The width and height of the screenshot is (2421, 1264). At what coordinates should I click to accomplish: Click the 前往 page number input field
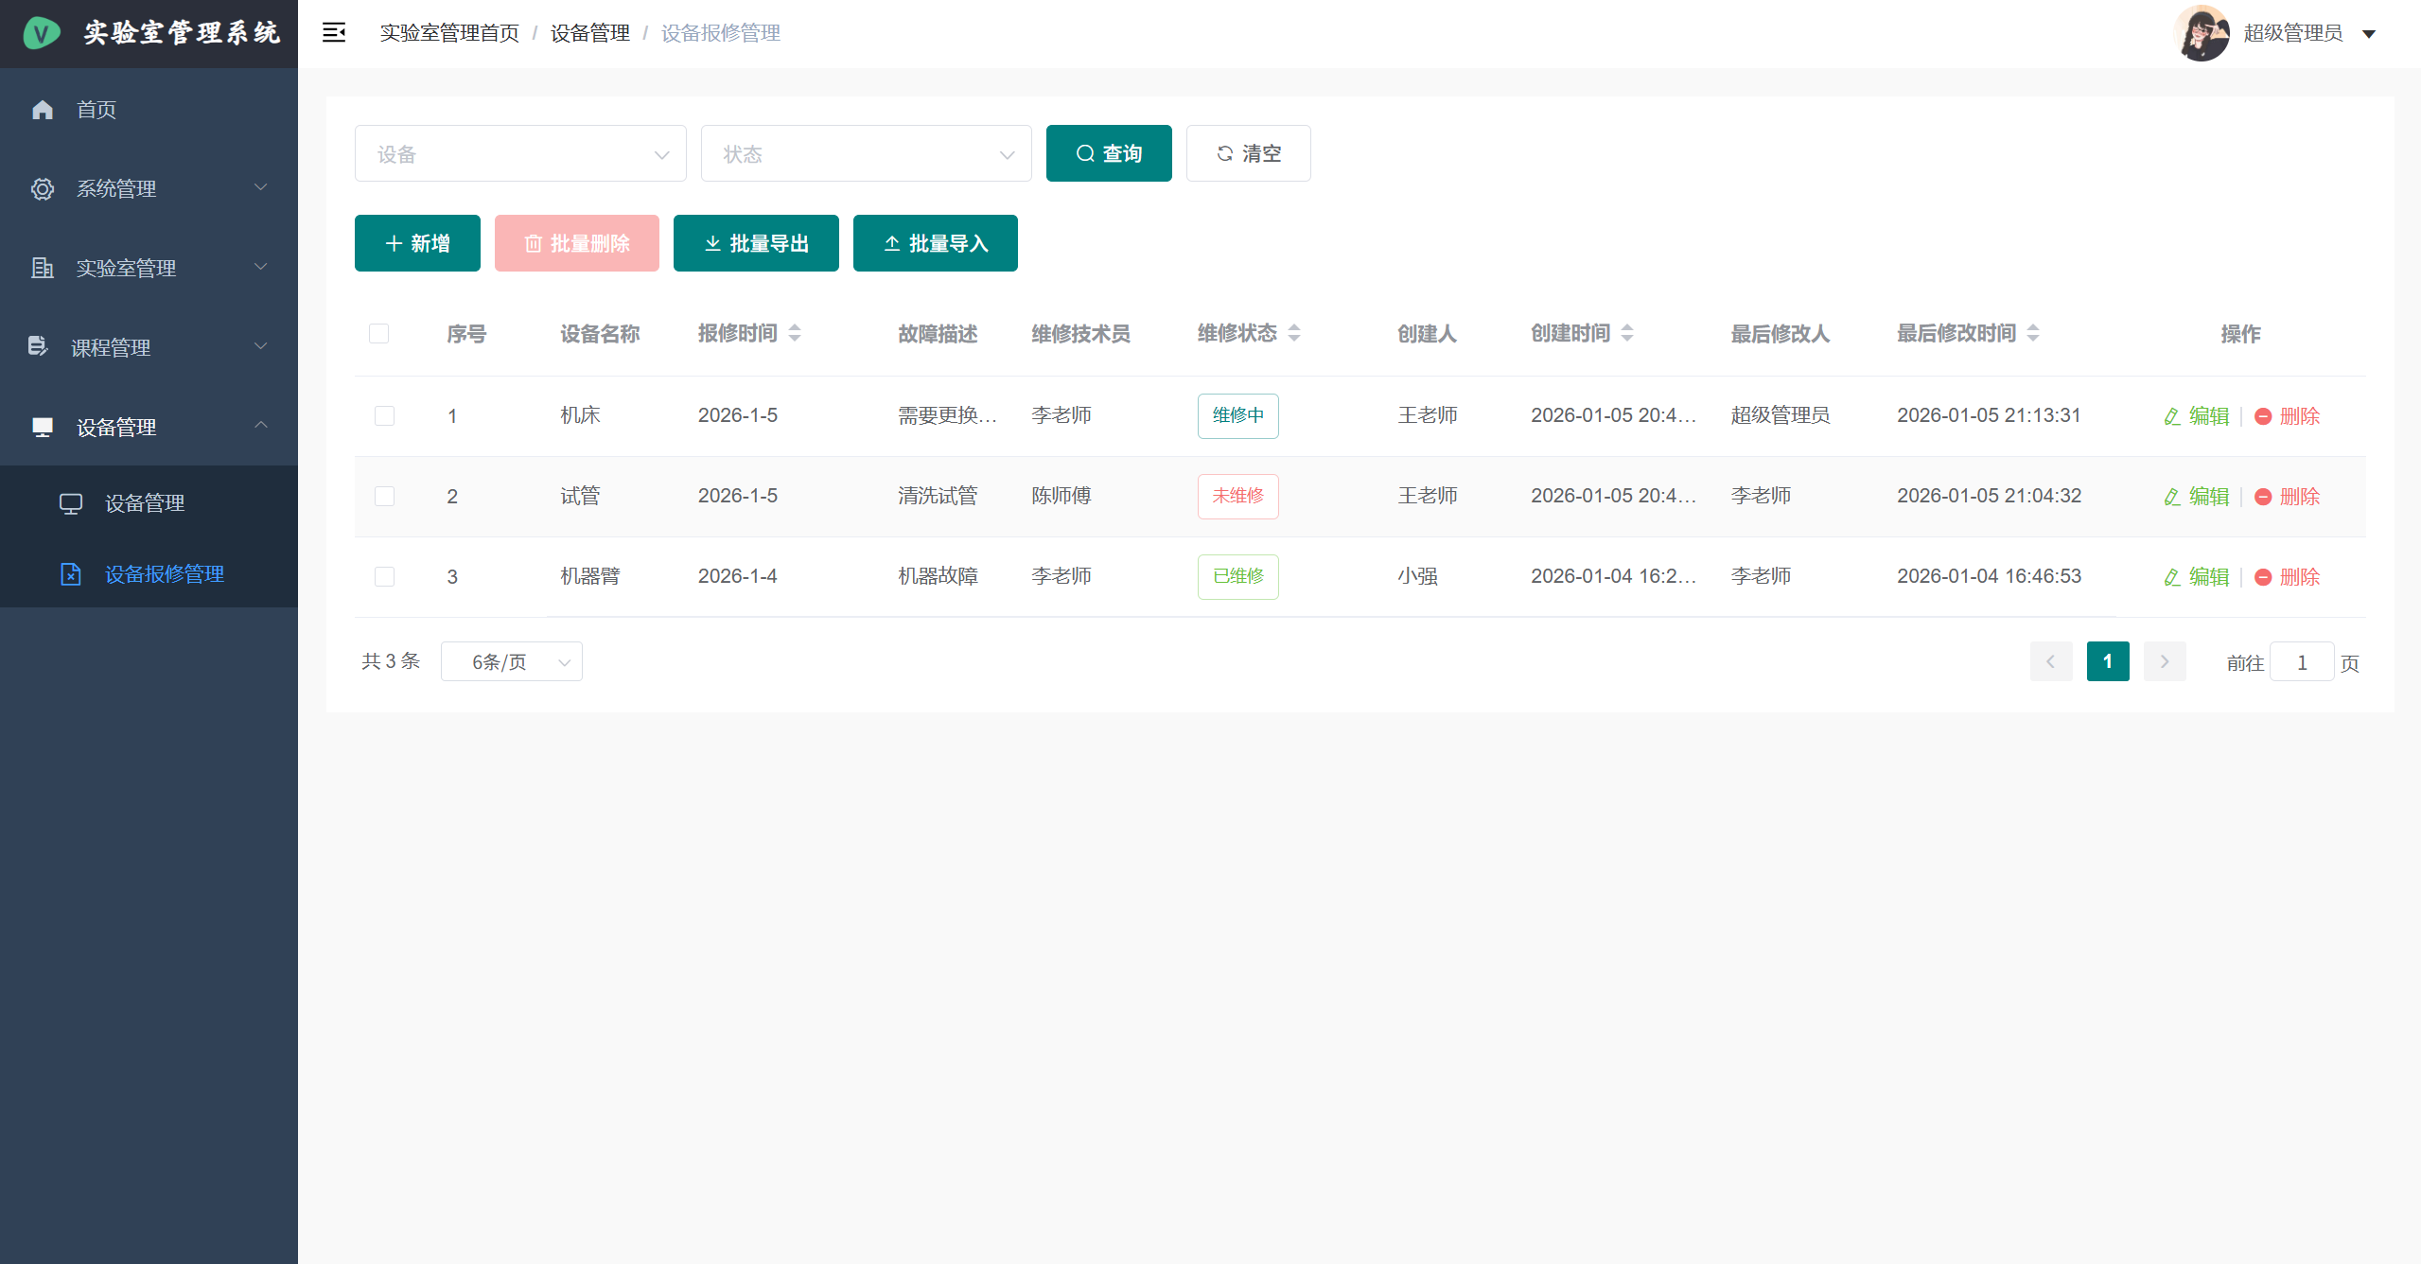point(2301,662)
